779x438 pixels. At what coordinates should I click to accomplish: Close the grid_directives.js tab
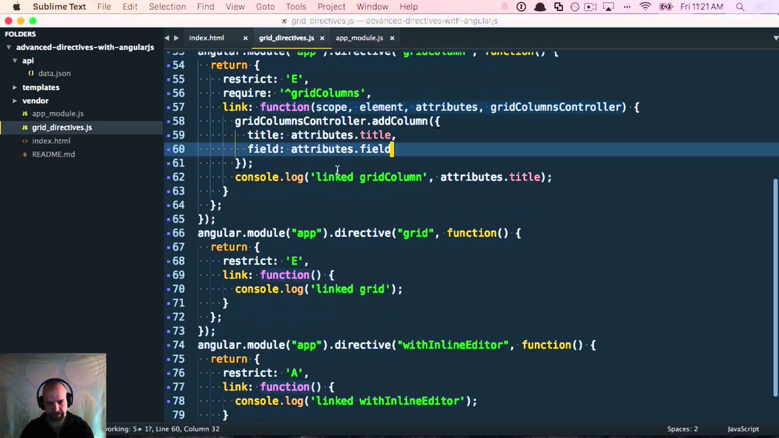point(322,38)
